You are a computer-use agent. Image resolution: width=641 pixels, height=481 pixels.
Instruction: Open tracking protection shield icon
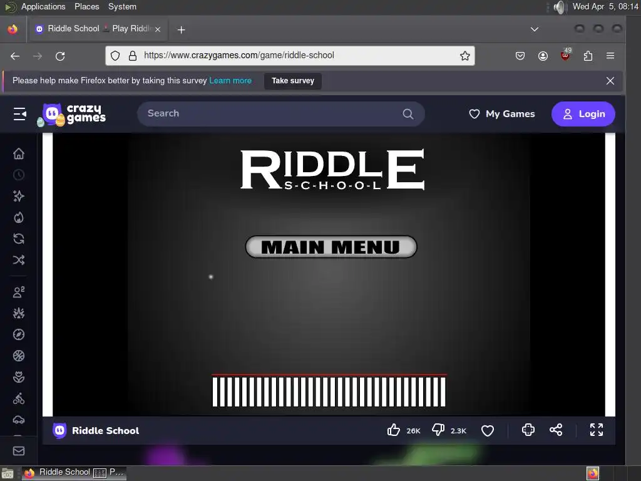pyautogui.click(x=115, y=56)
